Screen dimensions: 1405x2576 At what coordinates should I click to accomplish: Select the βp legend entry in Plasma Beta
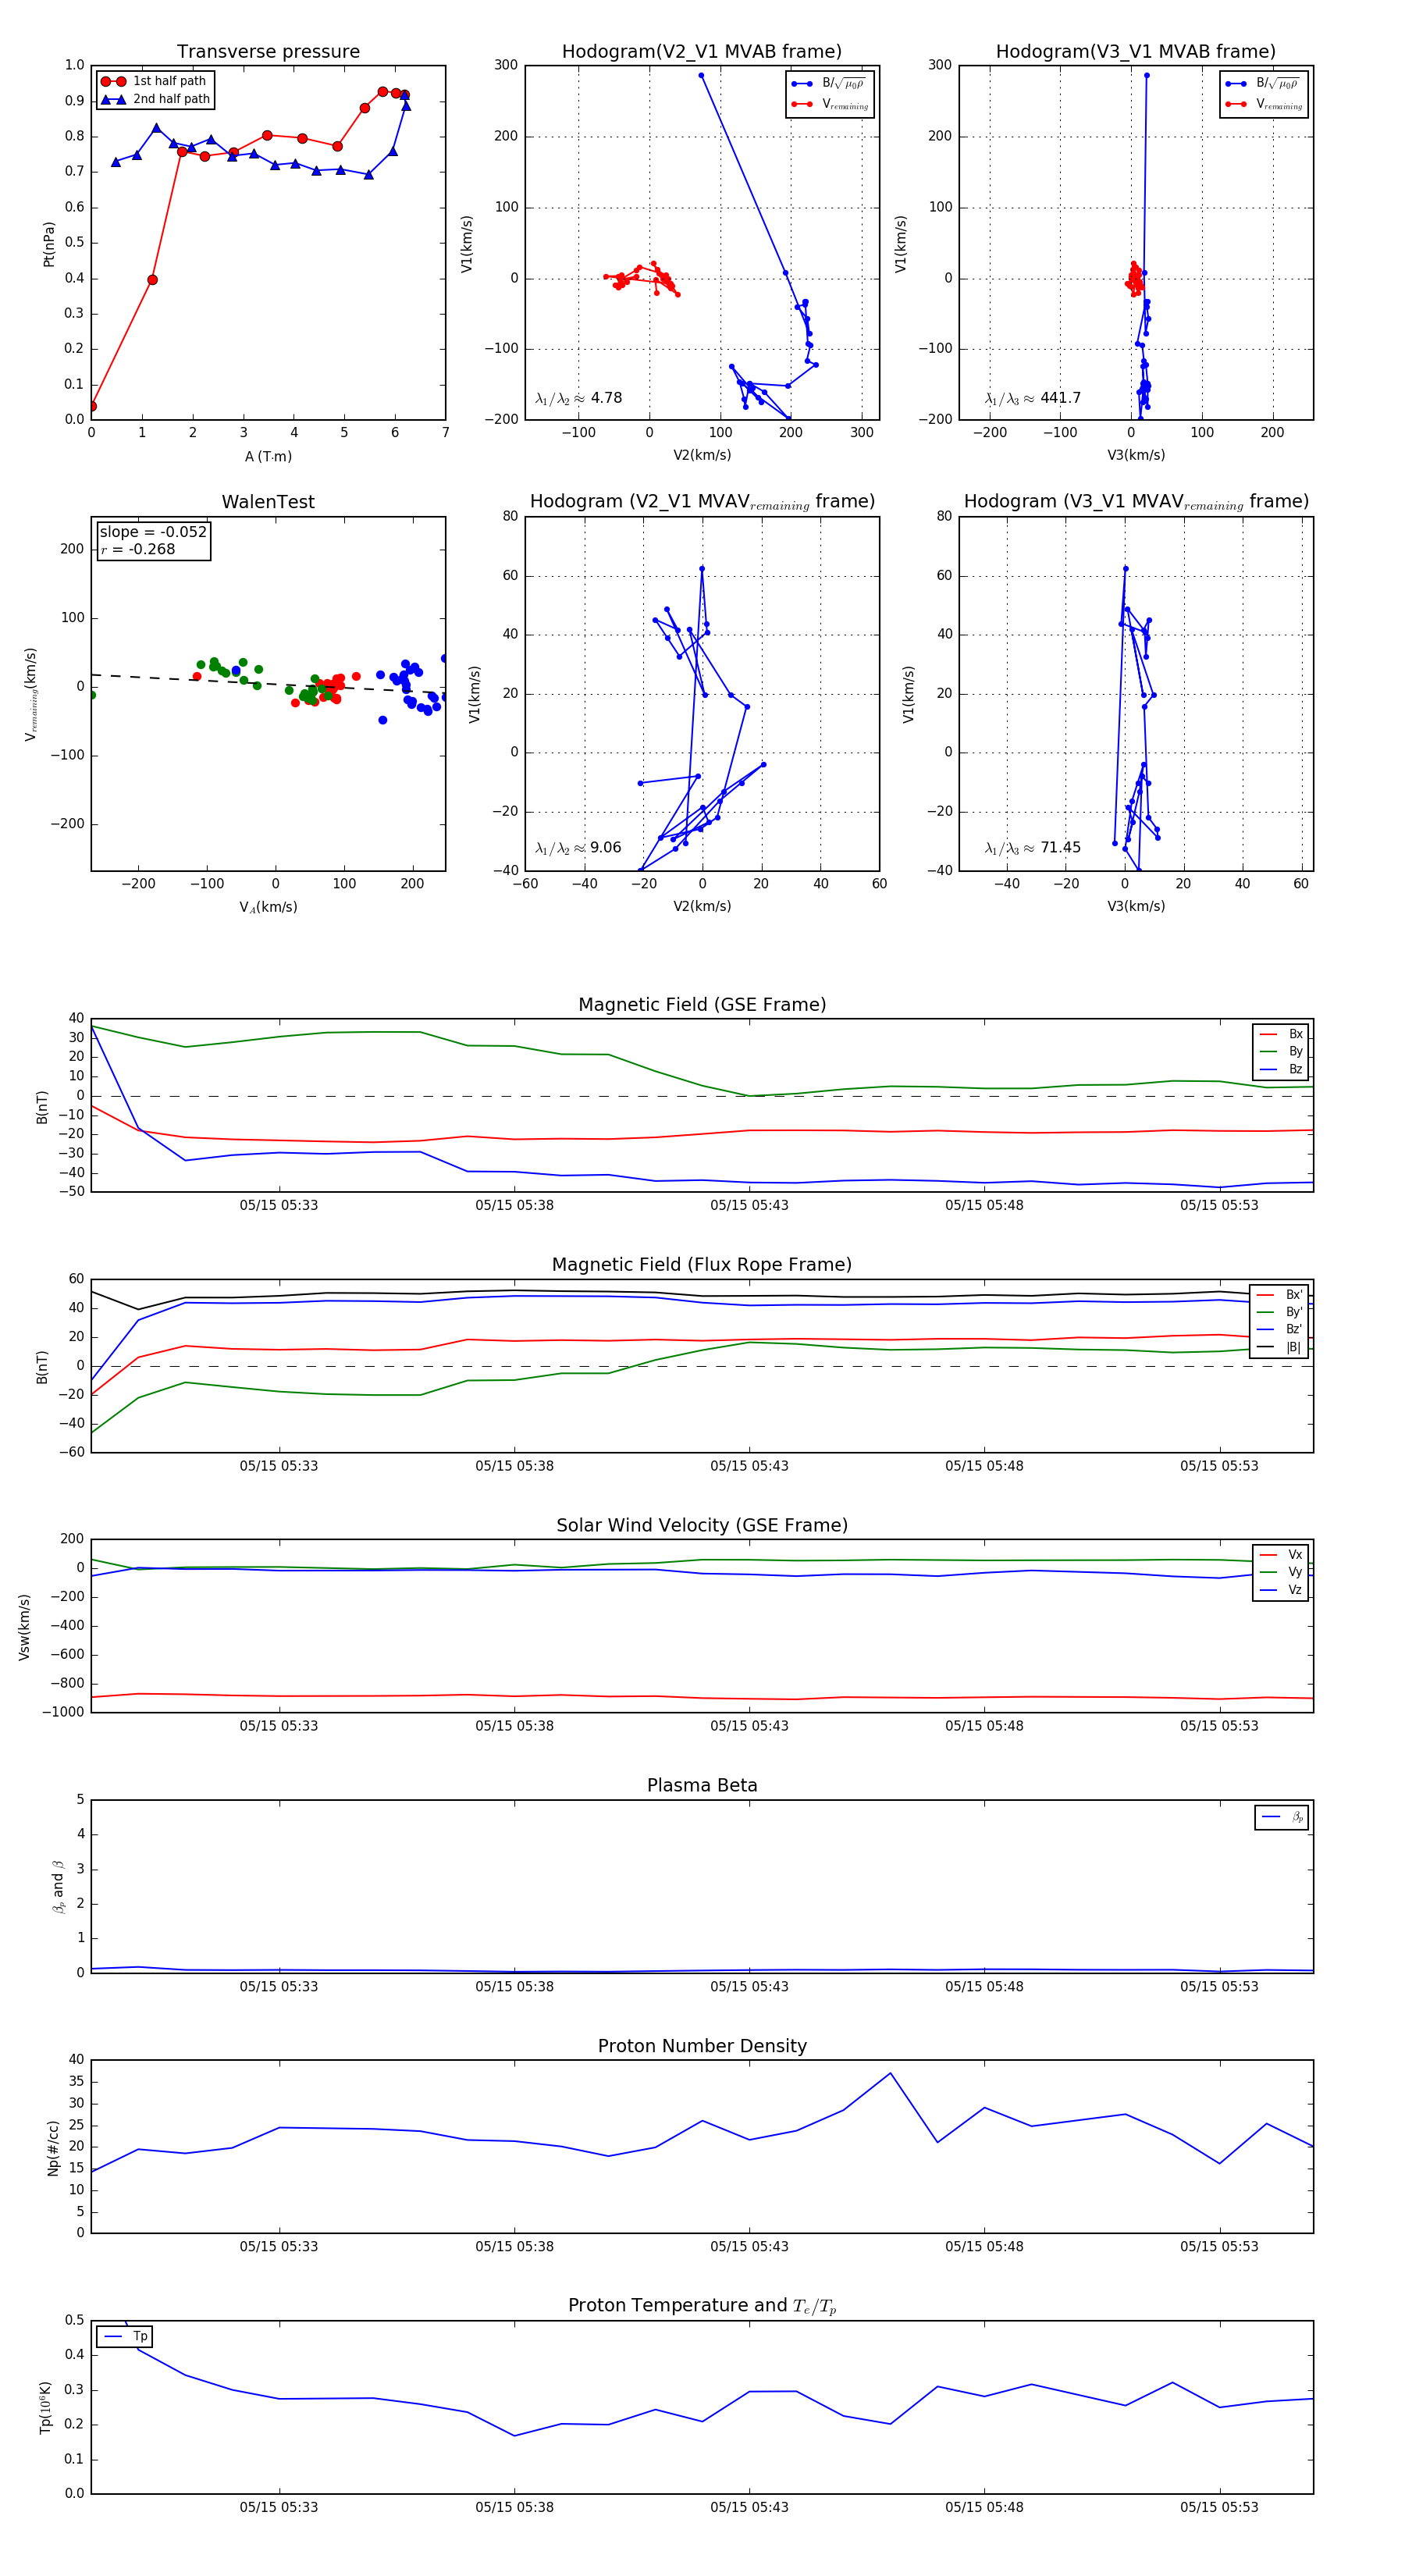click(x=1282, y=1817)
